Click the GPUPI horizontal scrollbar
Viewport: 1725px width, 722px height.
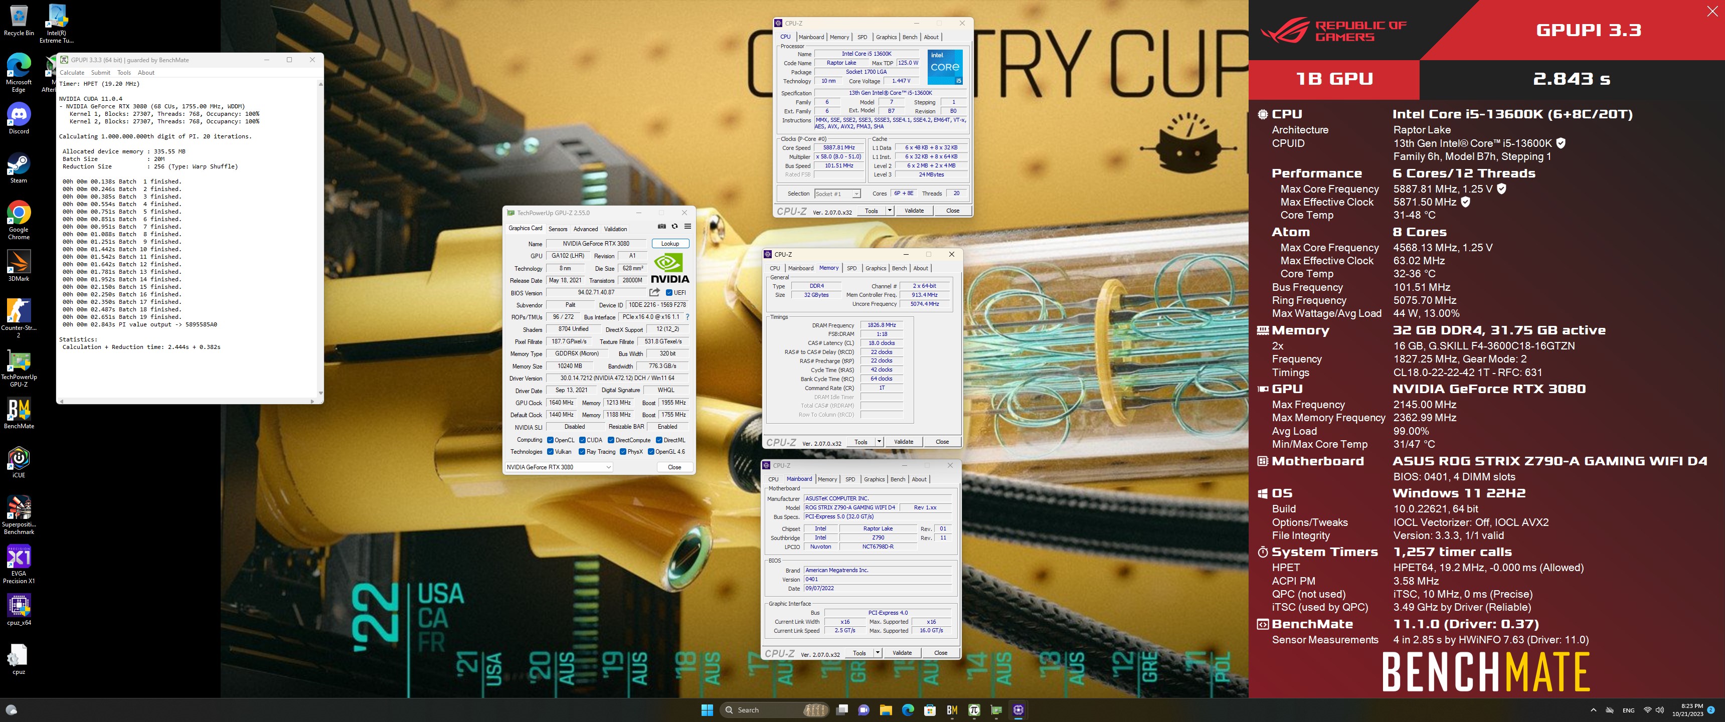pyautogui.click(x=187, y=401)
